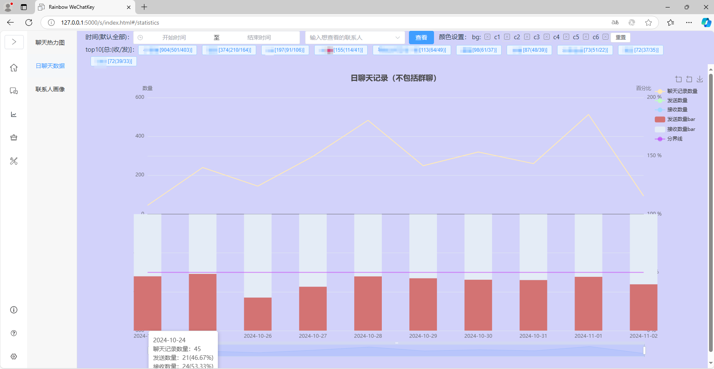
Task: Select the 日聊天数据 menu item
Action: (x=50, y=66)
